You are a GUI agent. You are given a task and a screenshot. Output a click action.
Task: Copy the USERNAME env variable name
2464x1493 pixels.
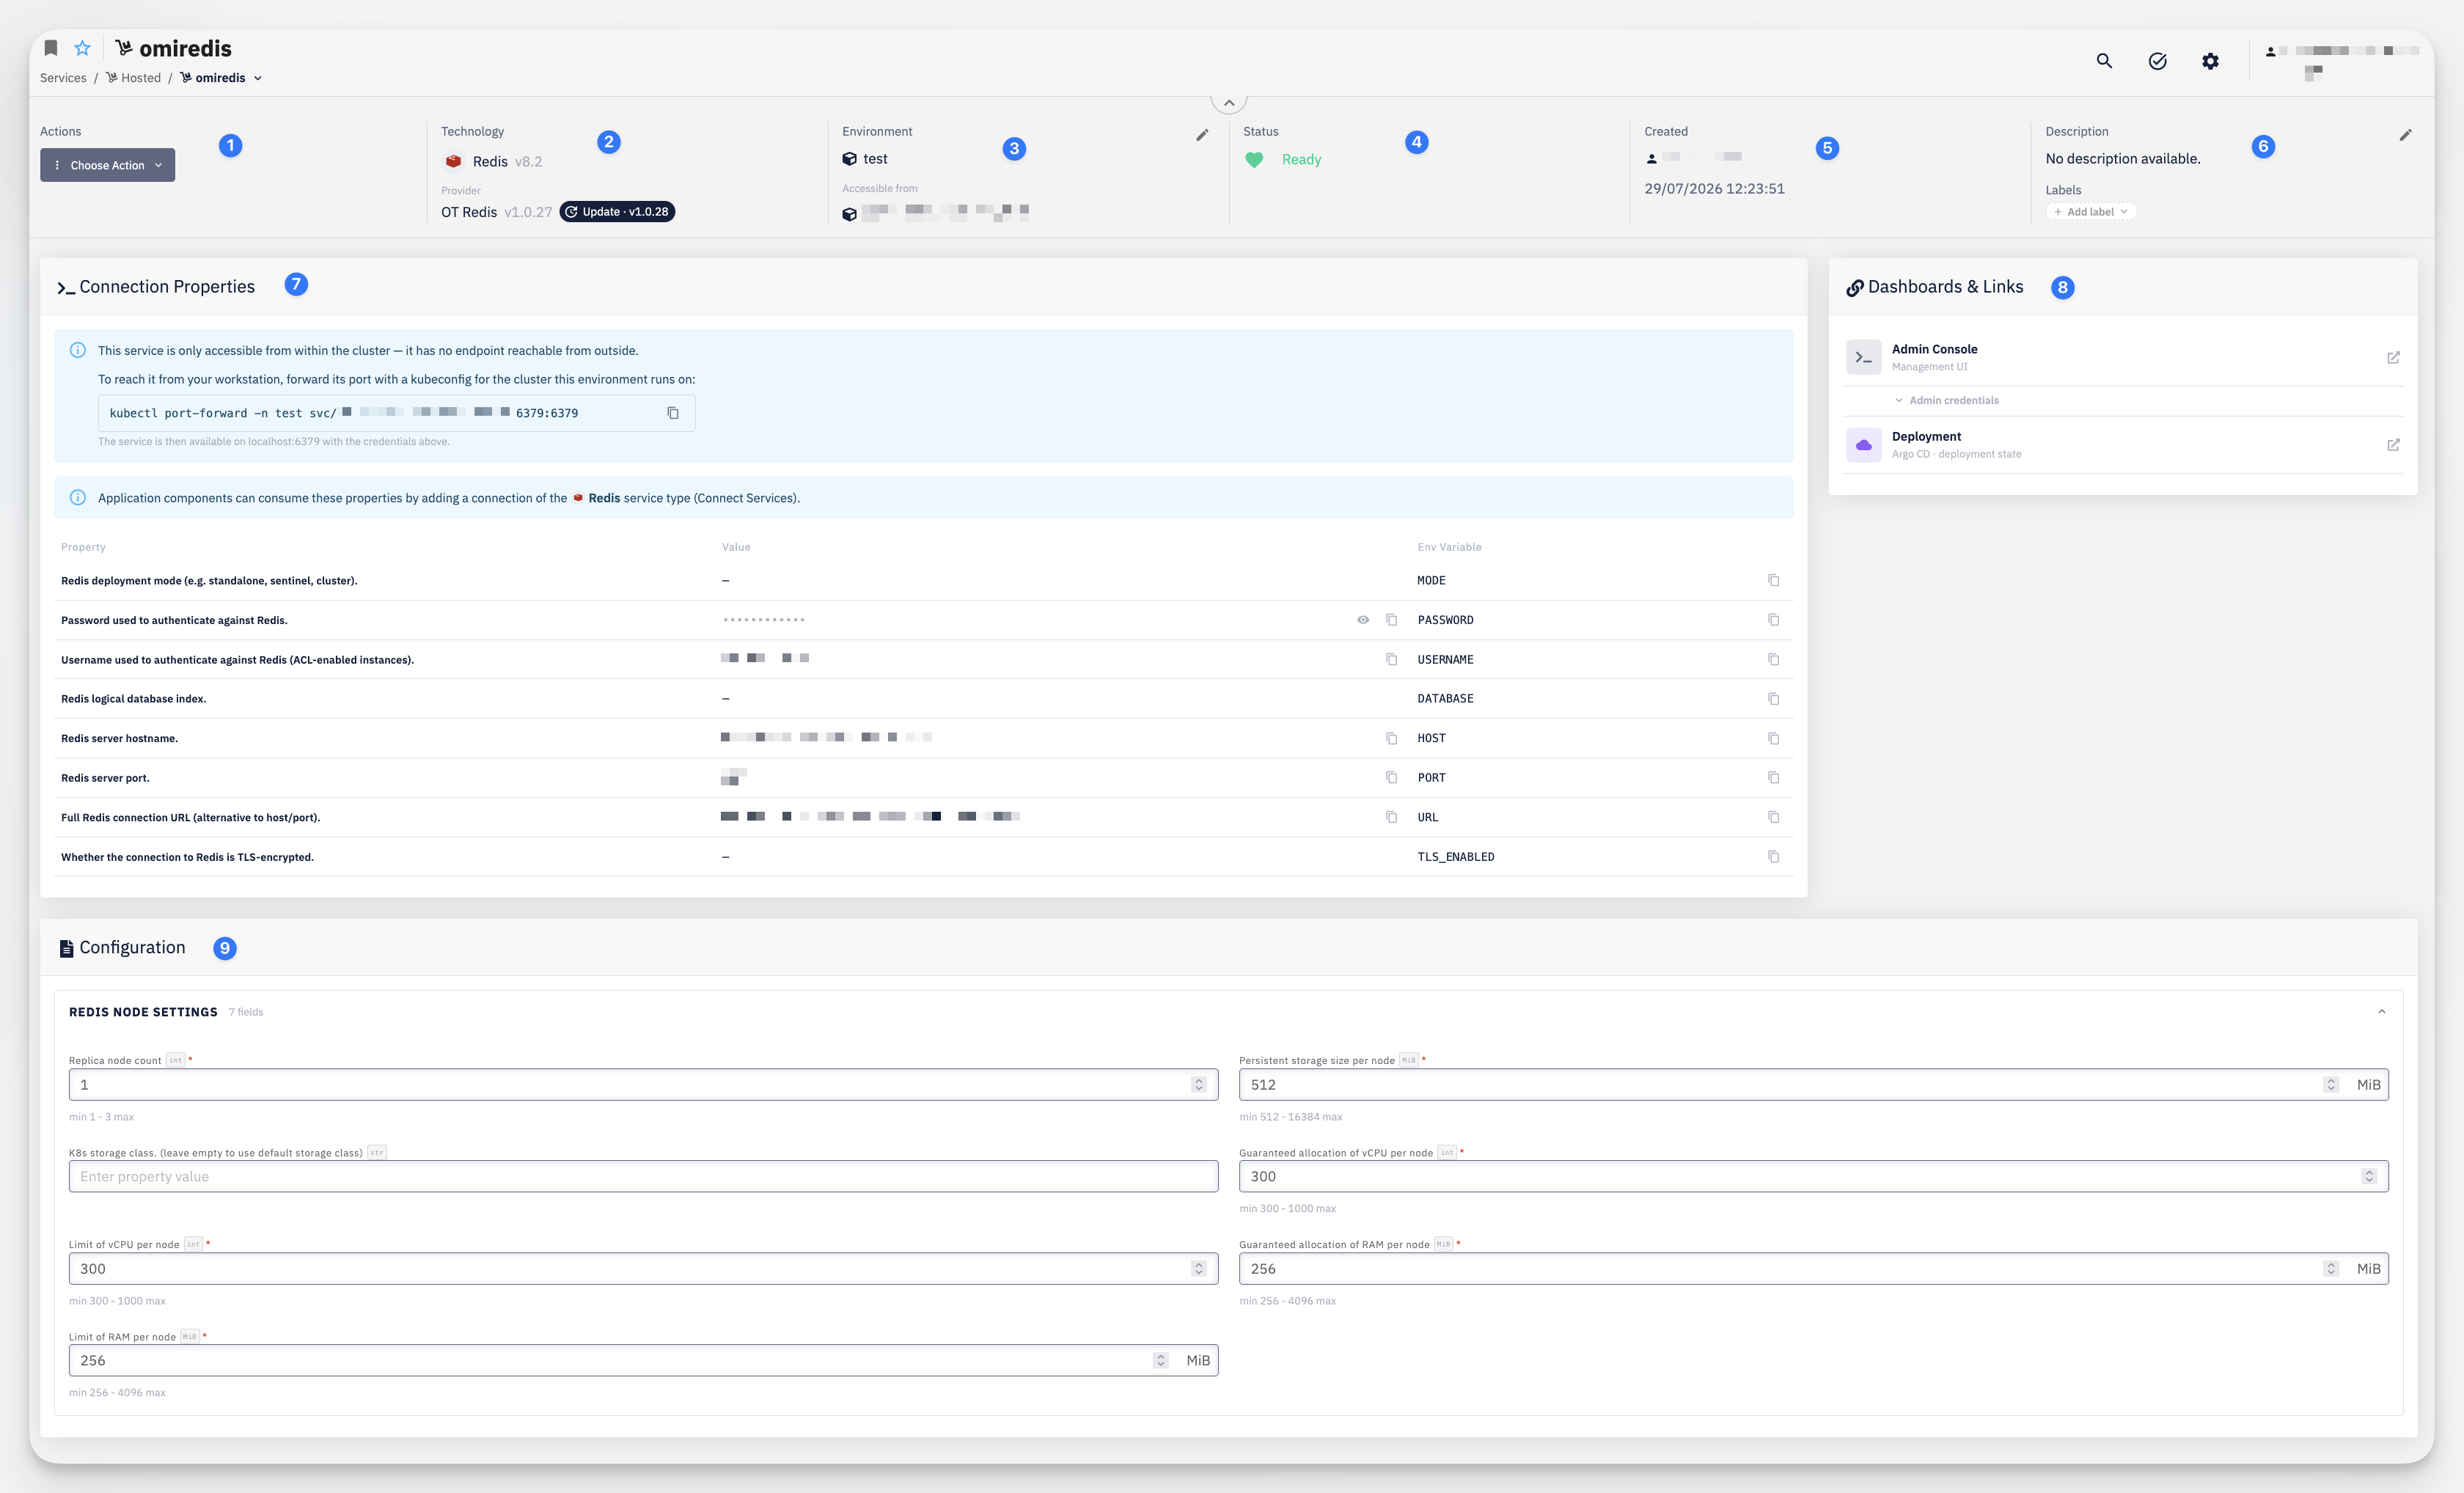[x=1773, y=659]
